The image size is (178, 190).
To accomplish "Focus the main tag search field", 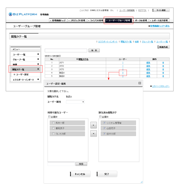I will tap(66, 51).
